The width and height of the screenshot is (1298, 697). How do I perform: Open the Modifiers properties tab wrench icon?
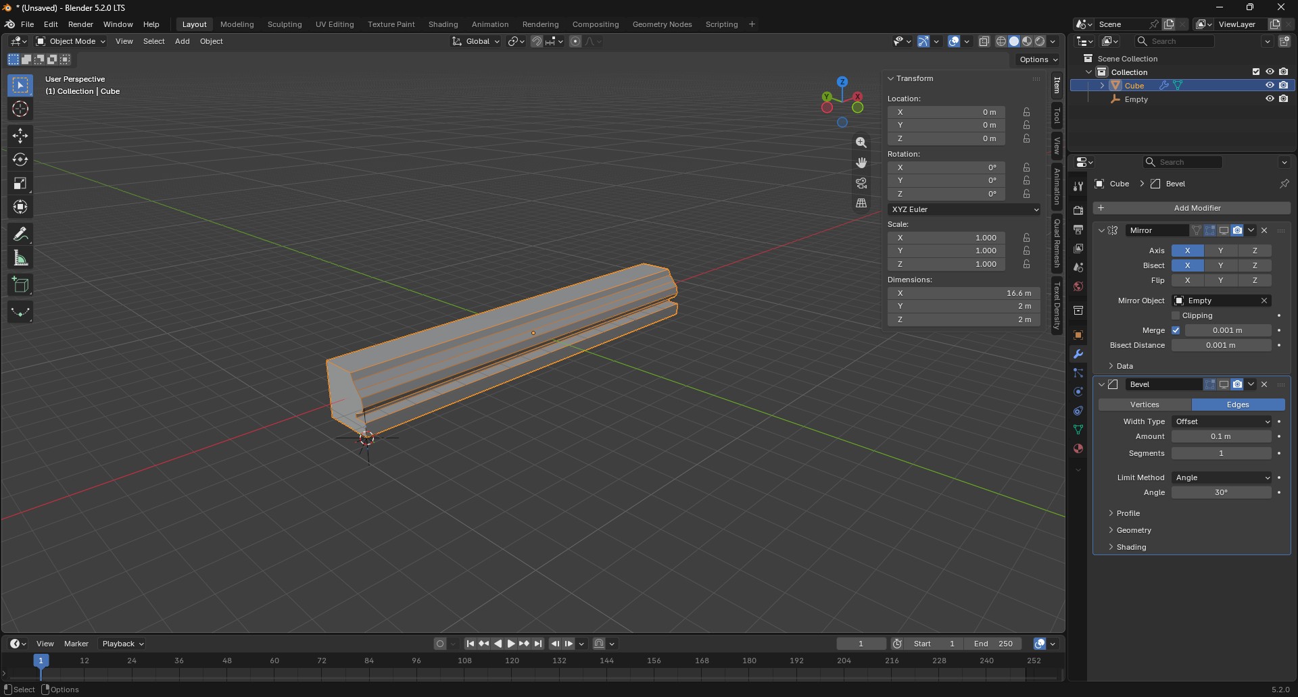tap(1078, 354)
